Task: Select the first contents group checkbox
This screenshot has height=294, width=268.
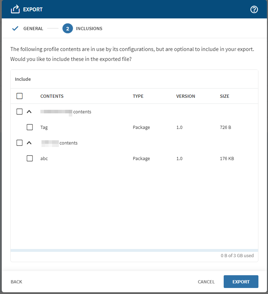Action: [x=19, y=112]
